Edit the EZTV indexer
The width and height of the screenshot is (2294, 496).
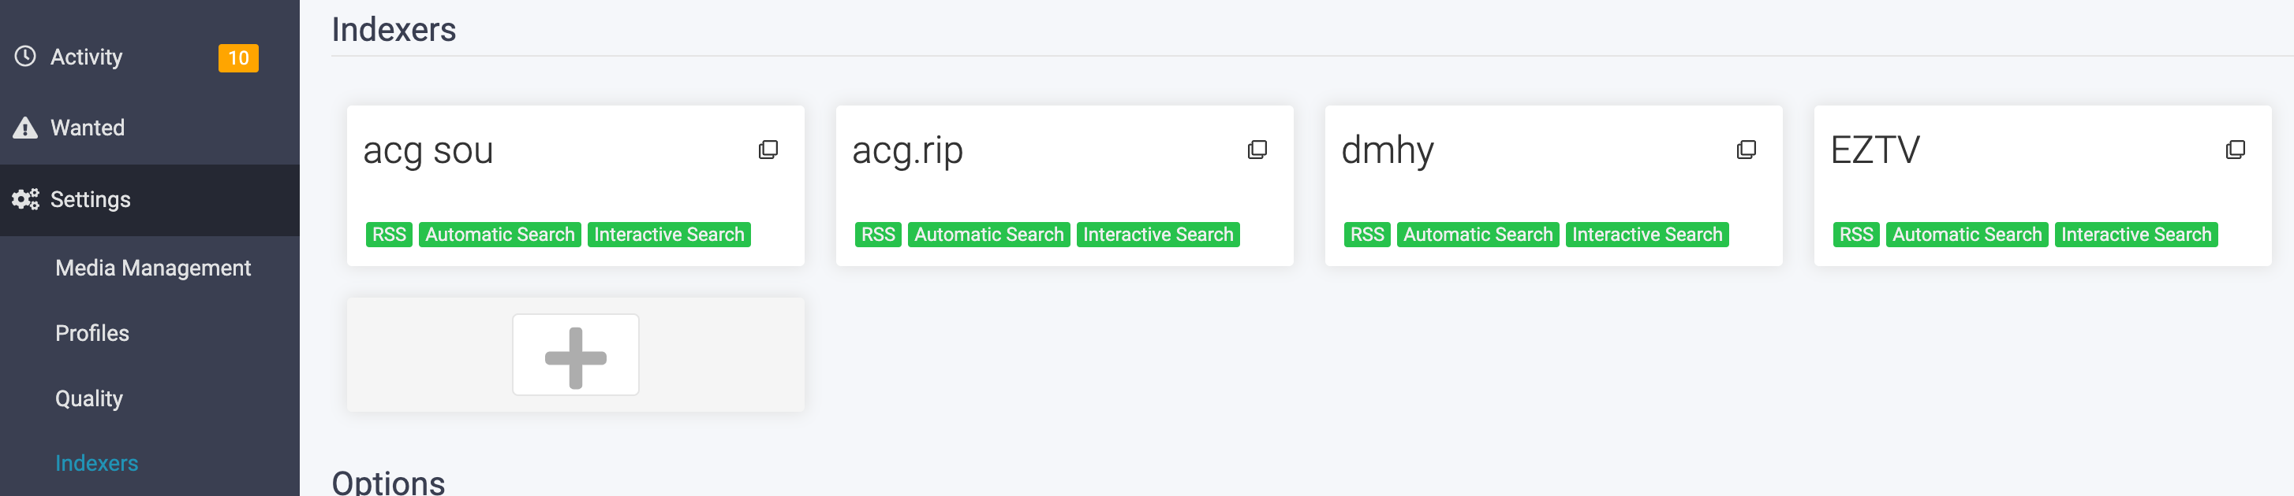pos(2042,185)
